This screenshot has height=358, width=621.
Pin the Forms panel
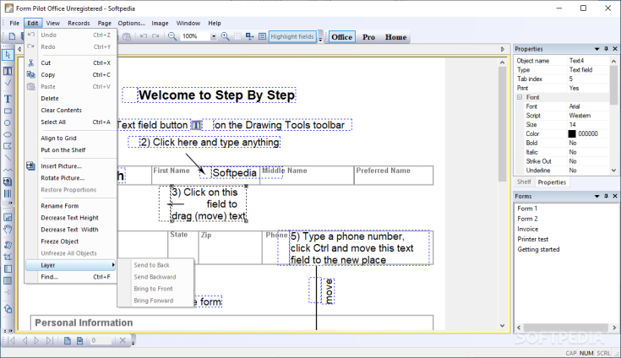click(606, 196)
